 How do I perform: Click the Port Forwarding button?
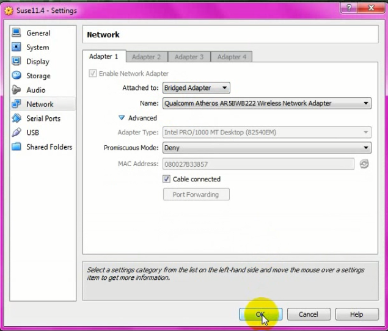point(196,194)
